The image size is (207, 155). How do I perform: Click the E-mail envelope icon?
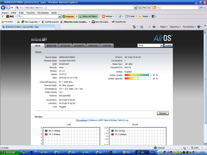tap(127, 16)
